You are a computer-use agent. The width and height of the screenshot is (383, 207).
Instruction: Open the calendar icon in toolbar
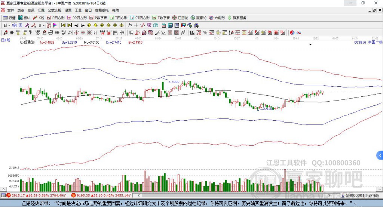click(164, 25)
